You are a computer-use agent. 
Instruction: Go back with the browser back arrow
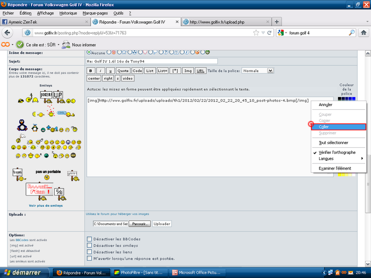click(7, 32)
